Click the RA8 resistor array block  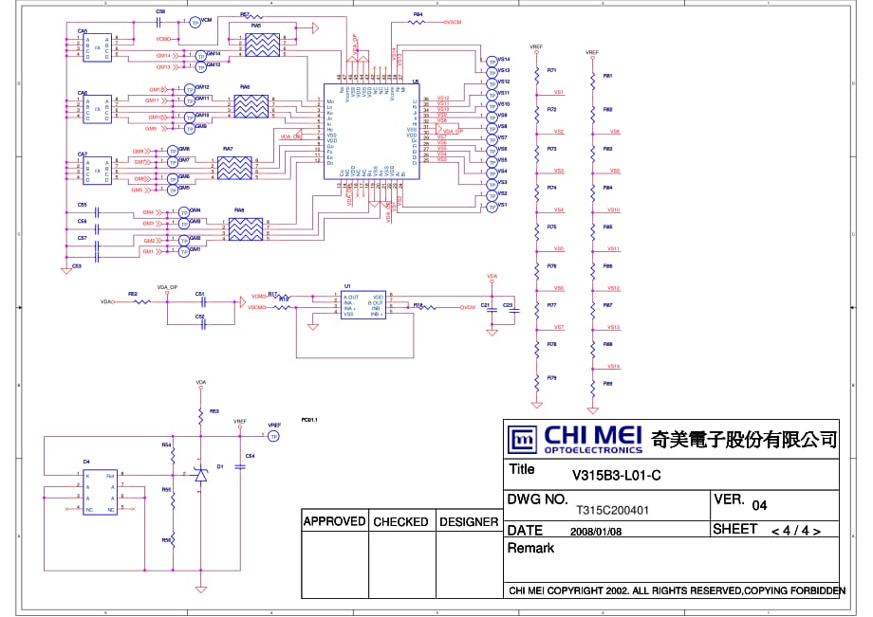246,229
